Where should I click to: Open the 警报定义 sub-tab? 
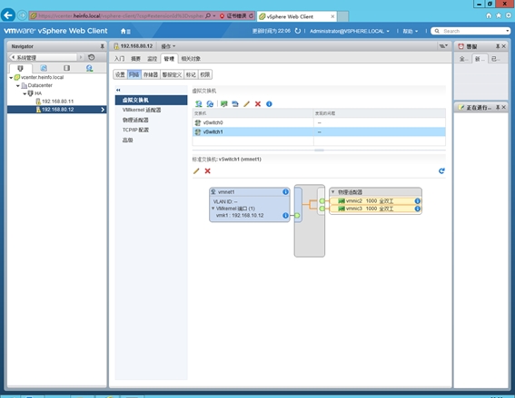(x=172, y=74)
